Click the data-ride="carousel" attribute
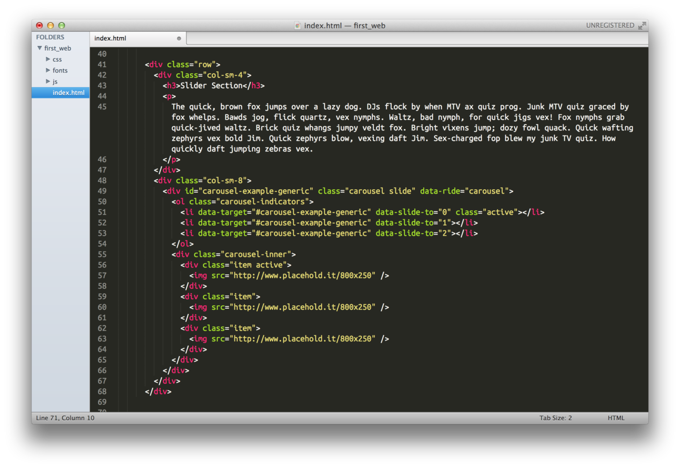Image resolution: width=680 pixels, height=468 pixels. click(x=464, y=191)
